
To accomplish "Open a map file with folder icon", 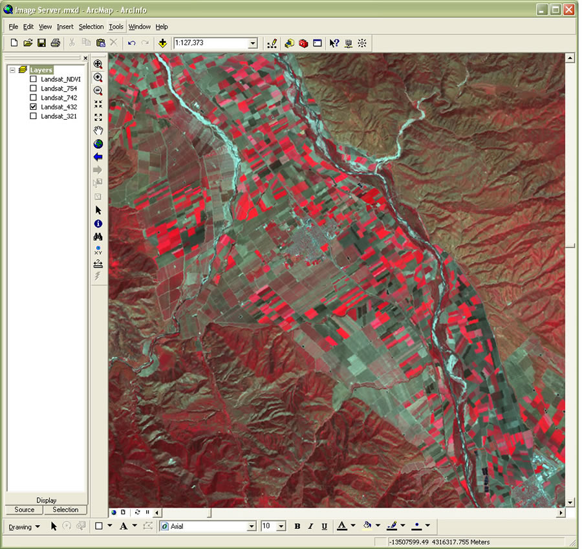I will click(28, 43).
